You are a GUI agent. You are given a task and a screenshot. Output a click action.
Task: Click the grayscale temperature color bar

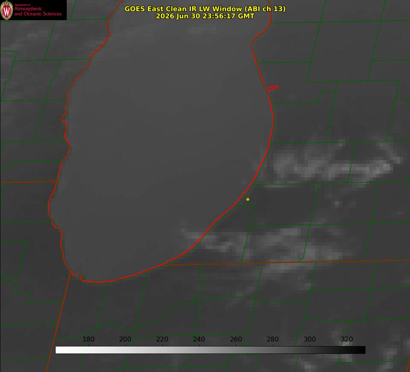click(x=210, y=350)
